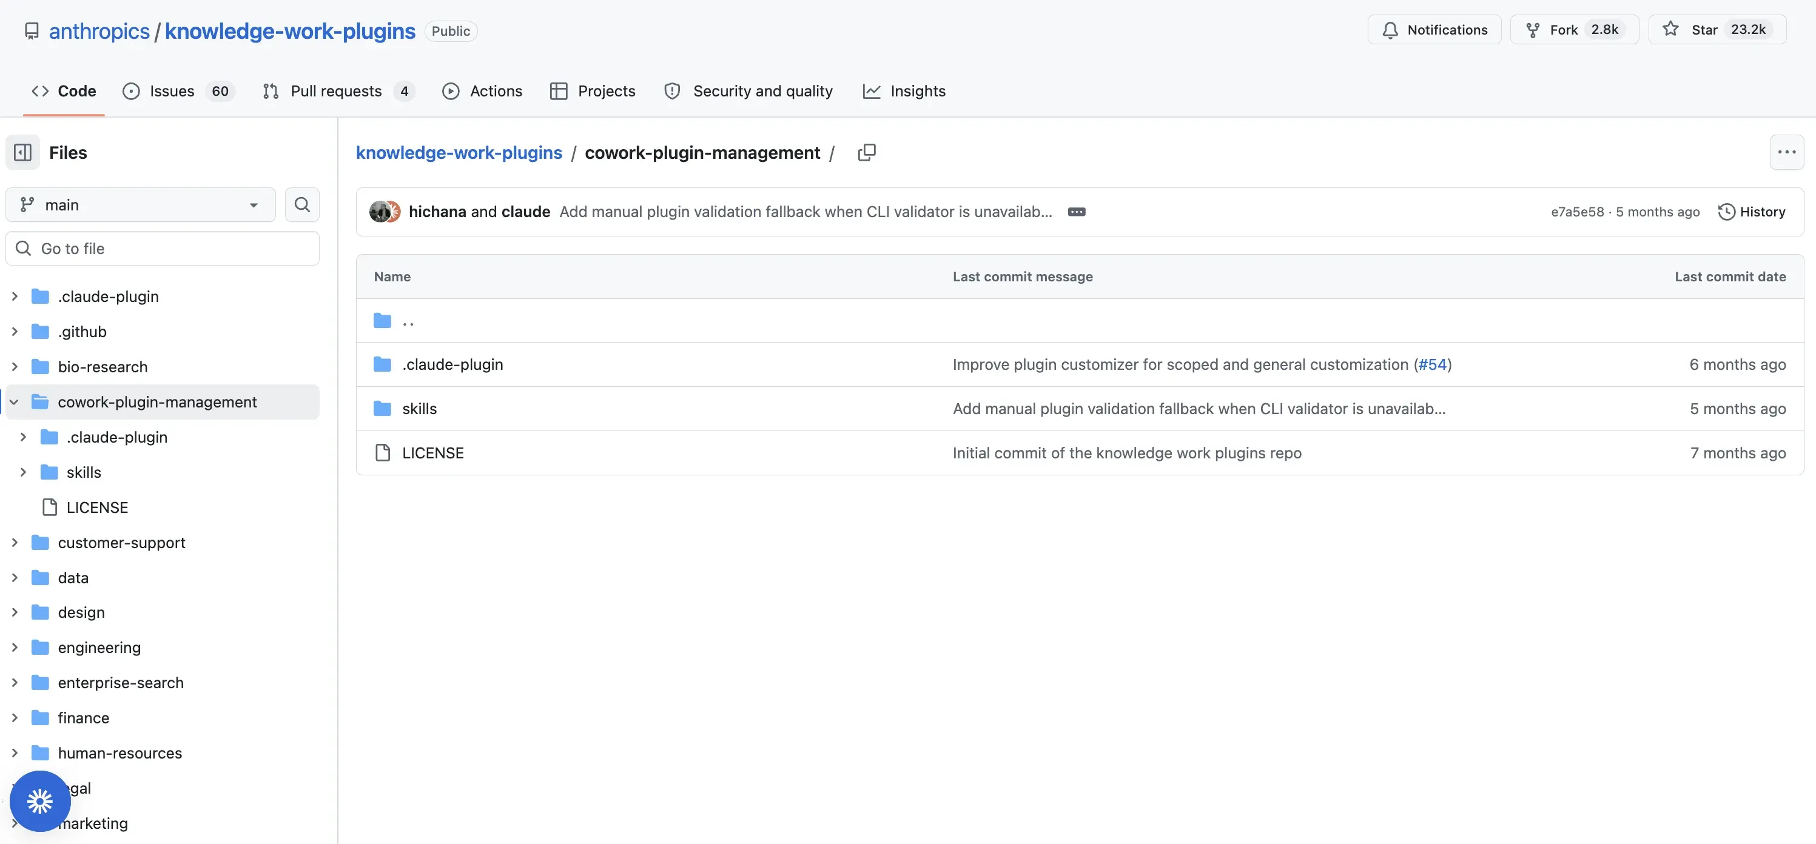Image resolution: width=1816 pixels, height=844 pixels.
Task: Click the knowledge-work-plugins repository title link
Action: pyautogui.click(x=290, y=31)
